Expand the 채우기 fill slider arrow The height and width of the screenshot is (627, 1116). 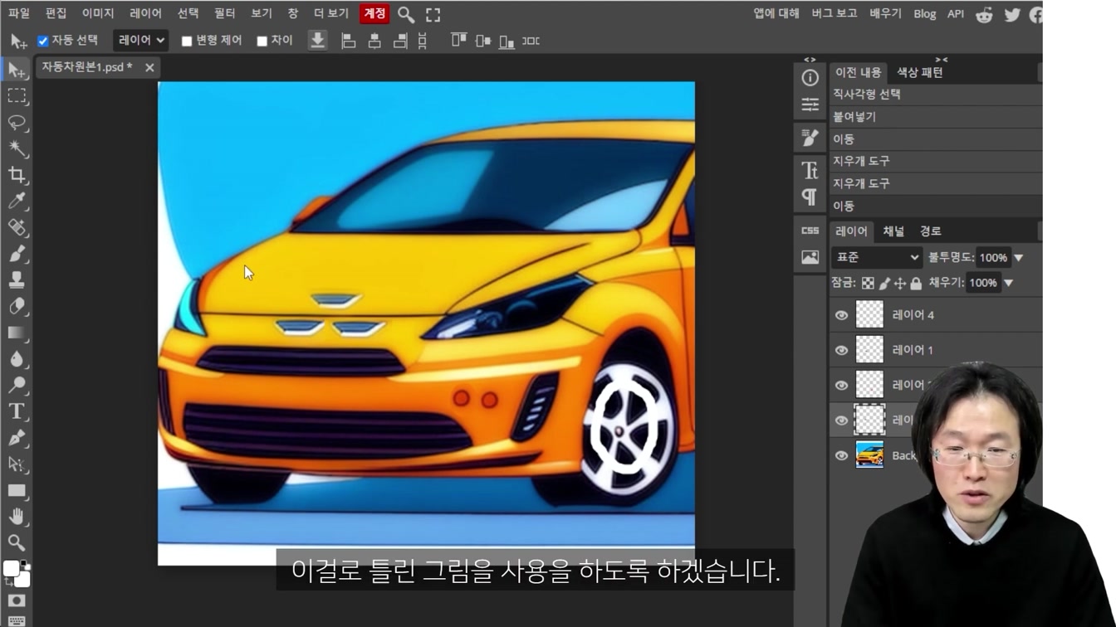point(1009,283)
